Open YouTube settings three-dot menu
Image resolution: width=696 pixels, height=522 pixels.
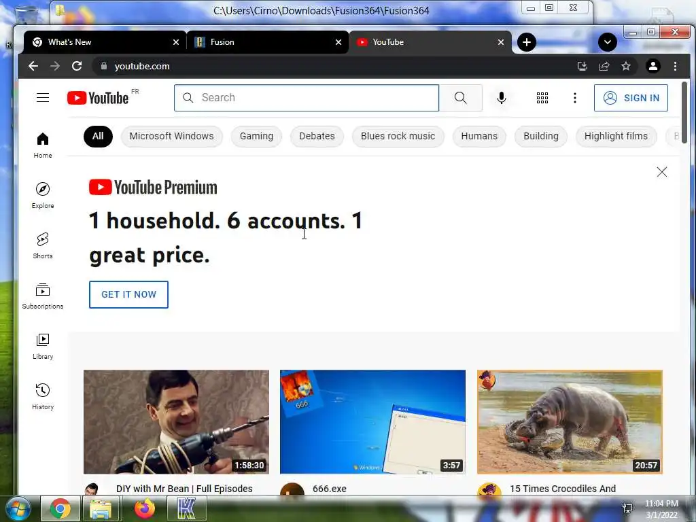tap(575, 98)
